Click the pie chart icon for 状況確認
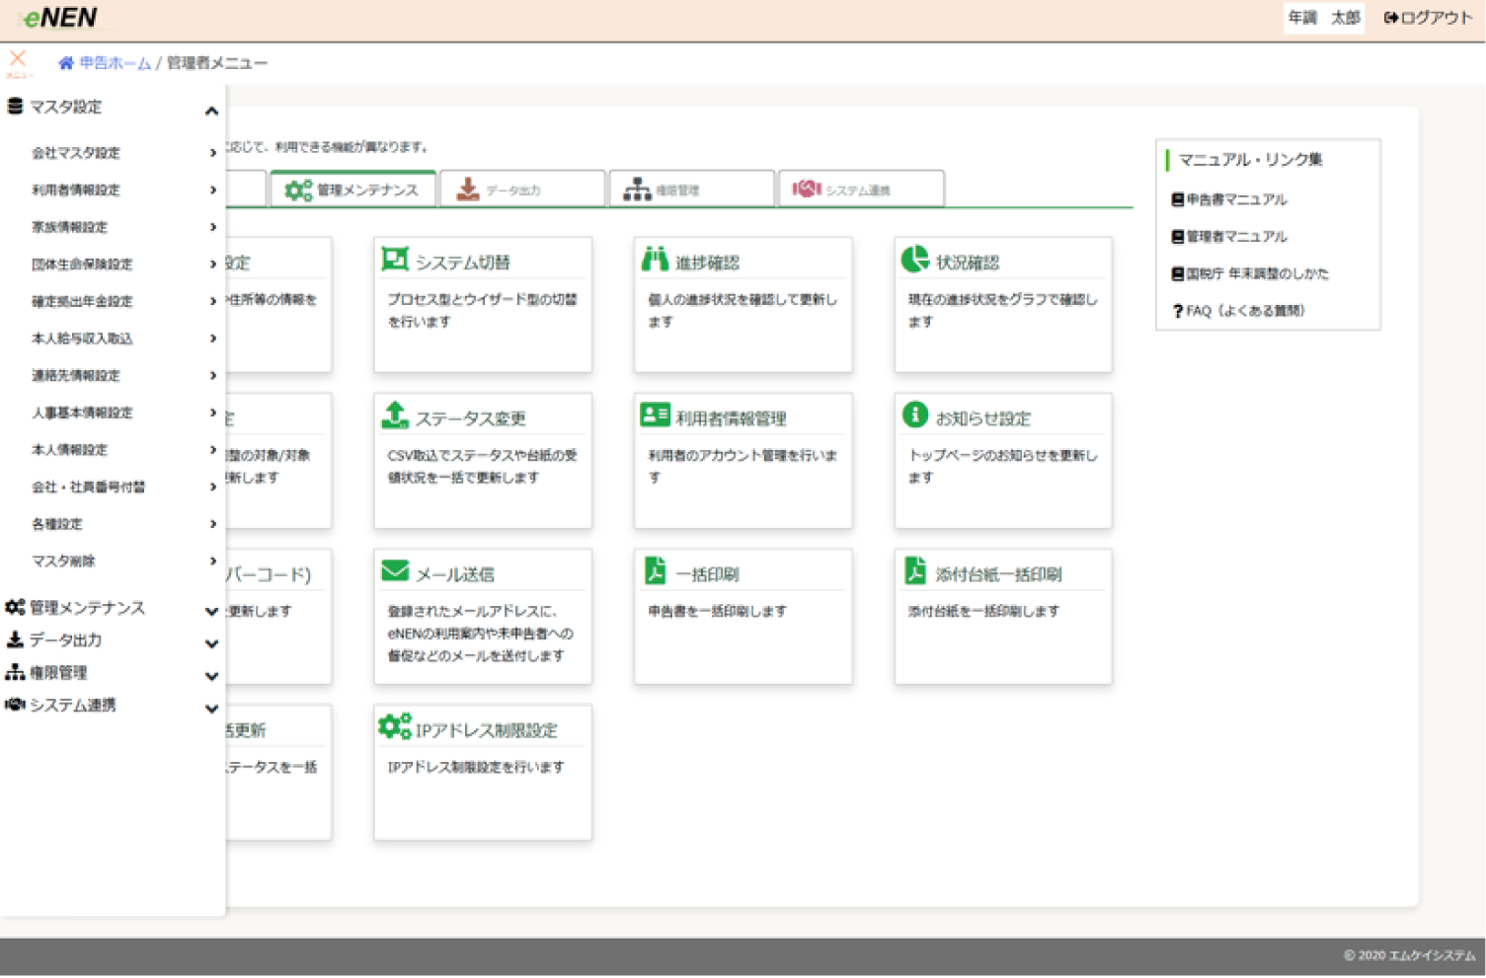Image resolution: width=1486 pixels, height=978 pixels. click(x=914, y=260)
